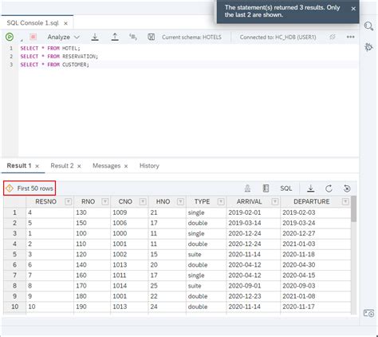Close the Result 1 tab
This screenshot has width=378, height=337.
(x=37, y=166)
